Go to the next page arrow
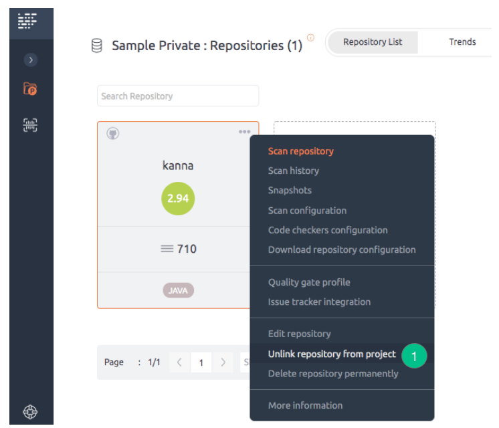The image size is (499, 428). (223, 362)
